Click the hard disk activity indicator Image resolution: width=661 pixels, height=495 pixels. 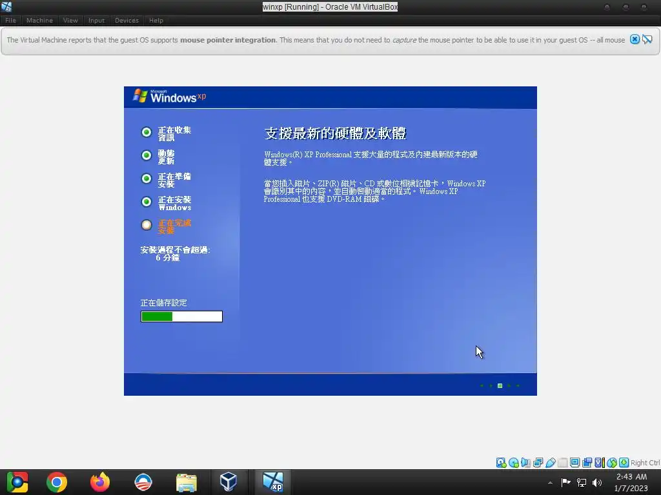501,463
